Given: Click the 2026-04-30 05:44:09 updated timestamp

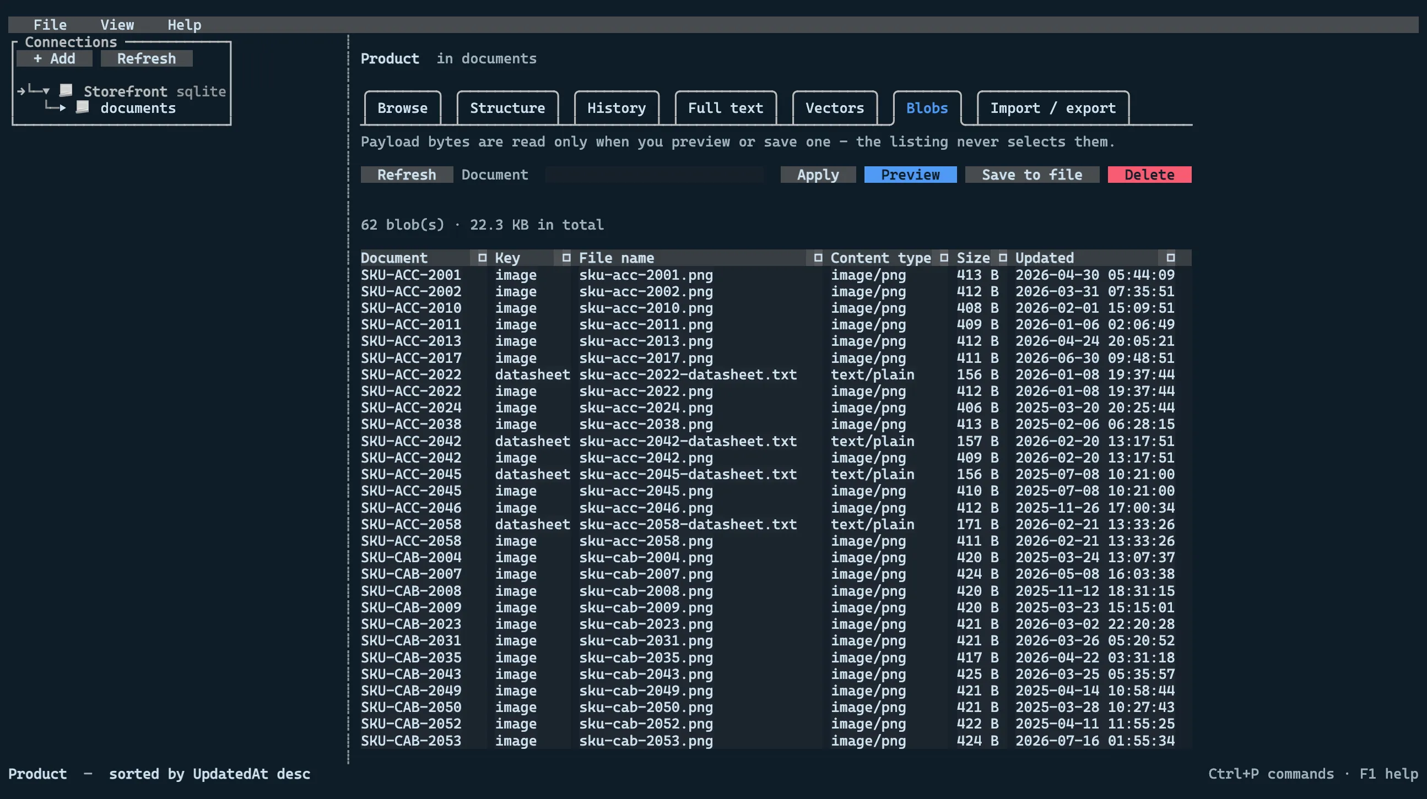Looking at the screenshot, I should click(1095, 275).
